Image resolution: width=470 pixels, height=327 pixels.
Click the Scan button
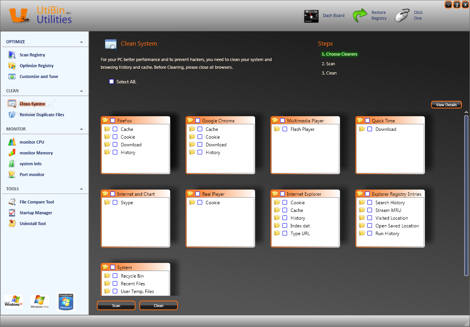click(x=116, y=305)
